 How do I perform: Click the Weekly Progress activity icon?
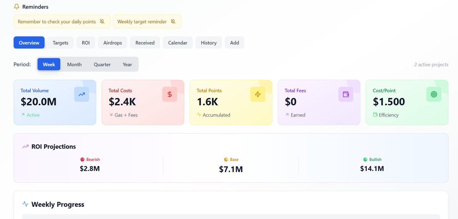26,204
